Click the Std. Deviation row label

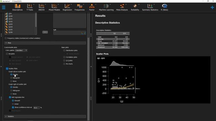pyautogui.click(x=103, y=43)
